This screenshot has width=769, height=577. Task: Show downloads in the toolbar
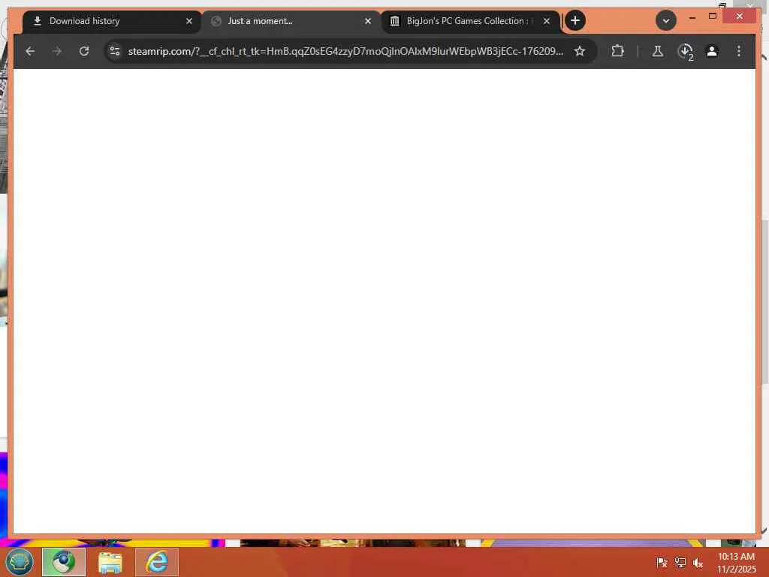[685, 52]
